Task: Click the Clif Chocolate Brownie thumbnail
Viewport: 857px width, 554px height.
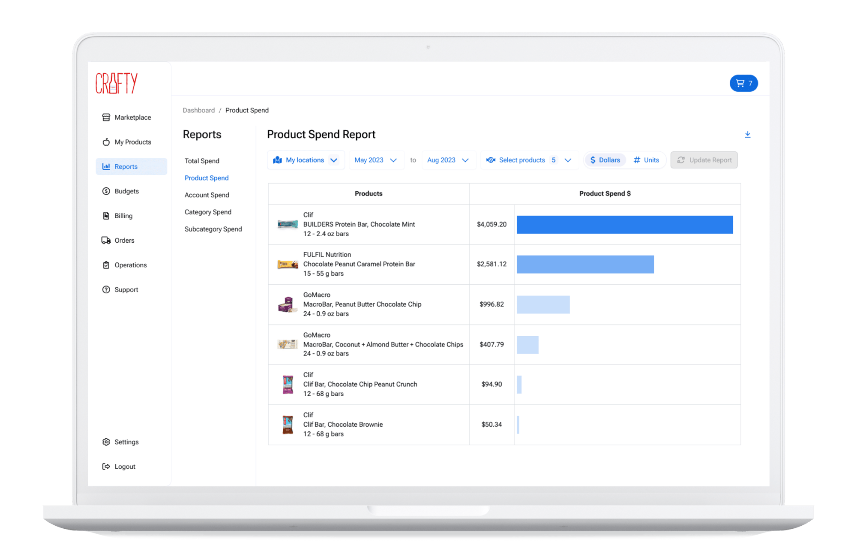Action: click(288, 425)
